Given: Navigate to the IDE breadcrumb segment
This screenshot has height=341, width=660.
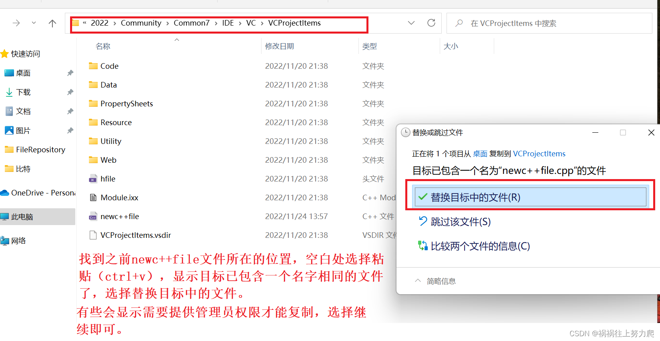Looking at the screenshot, I should click(228, 23).
